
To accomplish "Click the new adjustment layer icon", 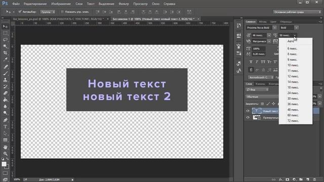I will coord(294,179).
